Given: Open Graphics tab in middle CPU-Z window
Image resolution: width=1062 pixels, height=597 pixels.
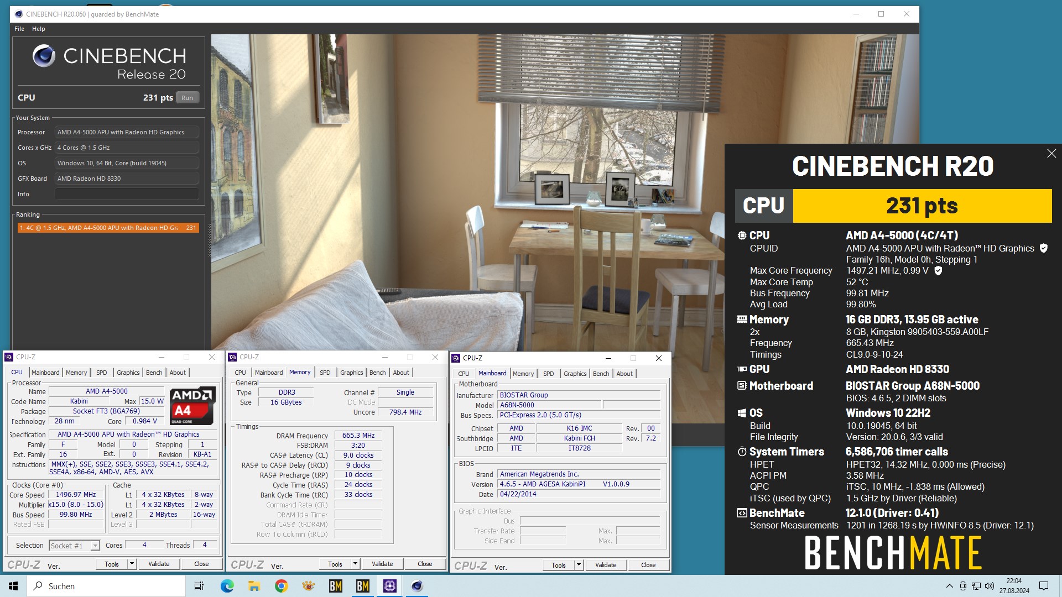Looking at the screenshot, I should click(x=352, y=373).
